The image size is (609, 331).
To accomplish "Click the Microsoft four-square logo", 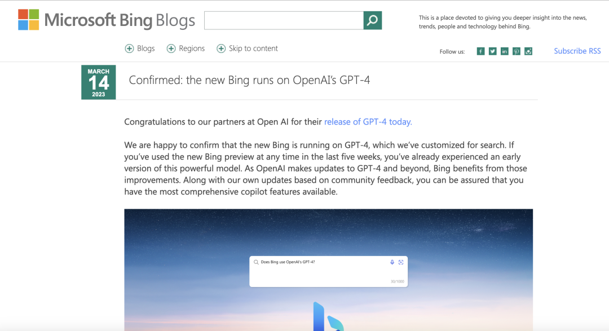I will (28, 20).
